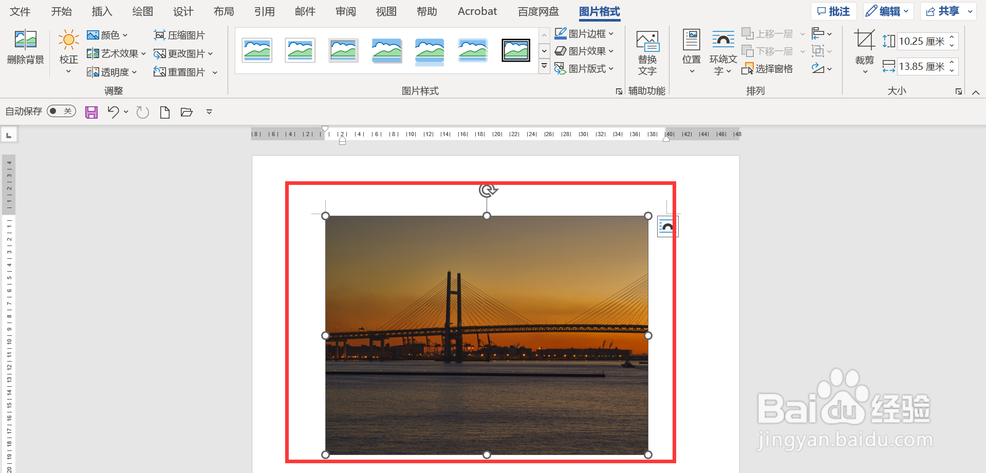This screenshot has height=473, width=986.
Task: Decrease the picture width with down stepper
Action: (952, 70)
